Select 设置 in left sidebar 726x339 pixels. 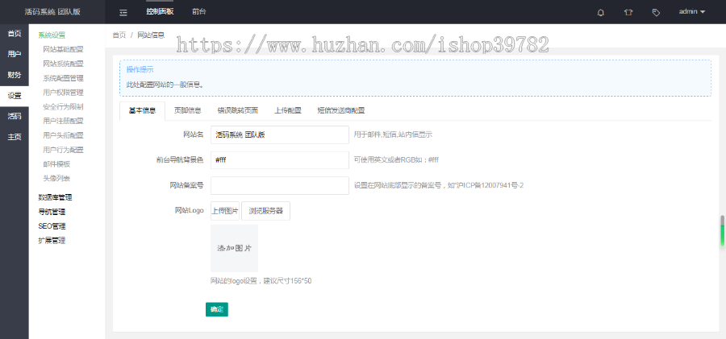tap(15, 96)
